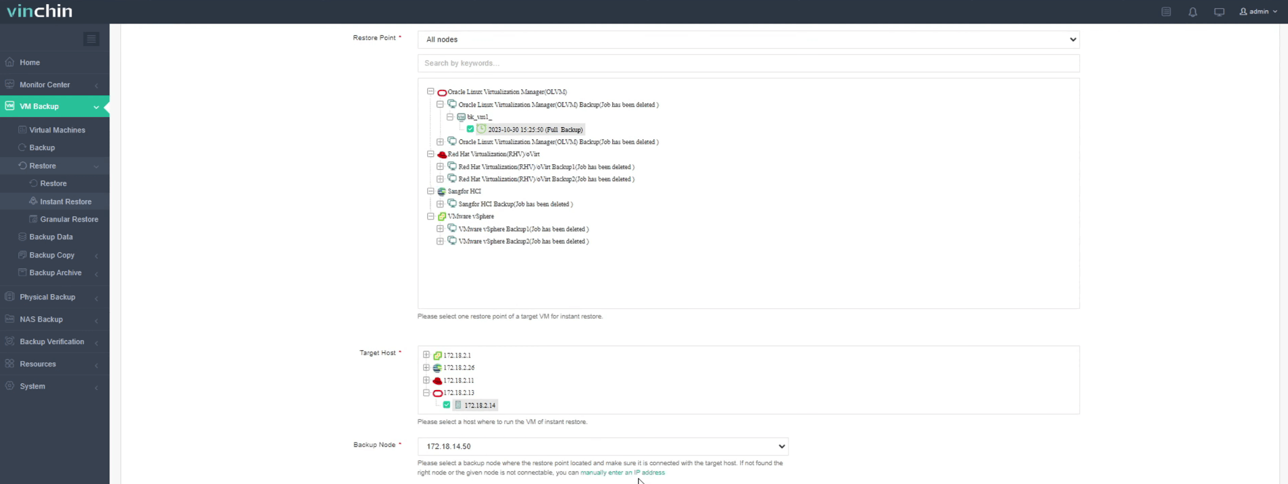The height and width of the screenshot is (484, 1288).
Task: Click the first OLVM Backup job icon
Action: tap(452, 104)
